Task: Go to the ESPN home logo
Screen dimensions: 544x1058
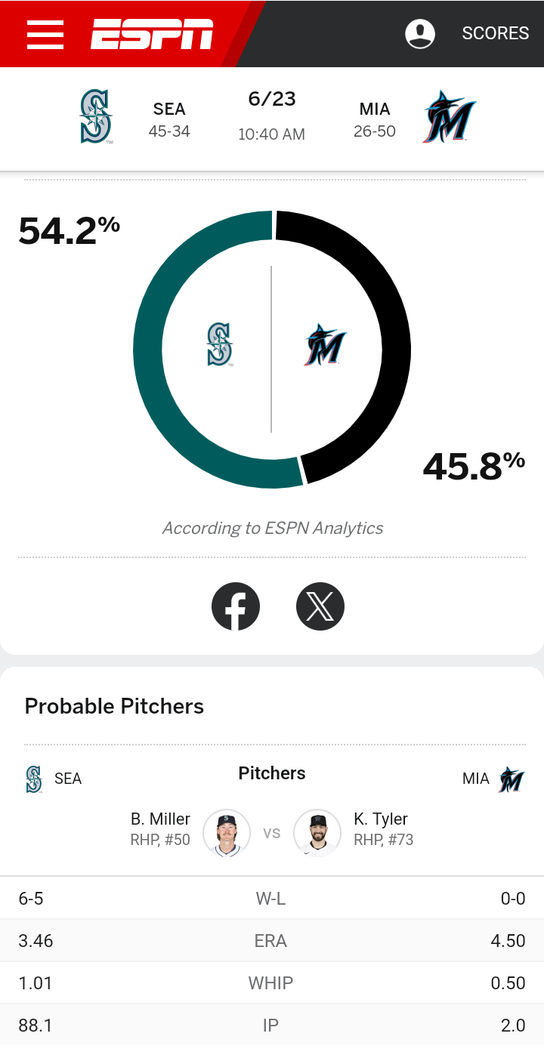Action: coord(152,34)
